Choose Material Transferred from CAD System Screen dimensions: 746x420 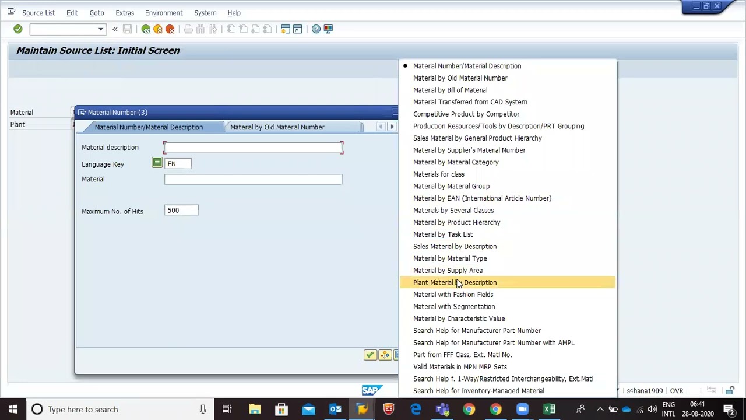(470, 102)
